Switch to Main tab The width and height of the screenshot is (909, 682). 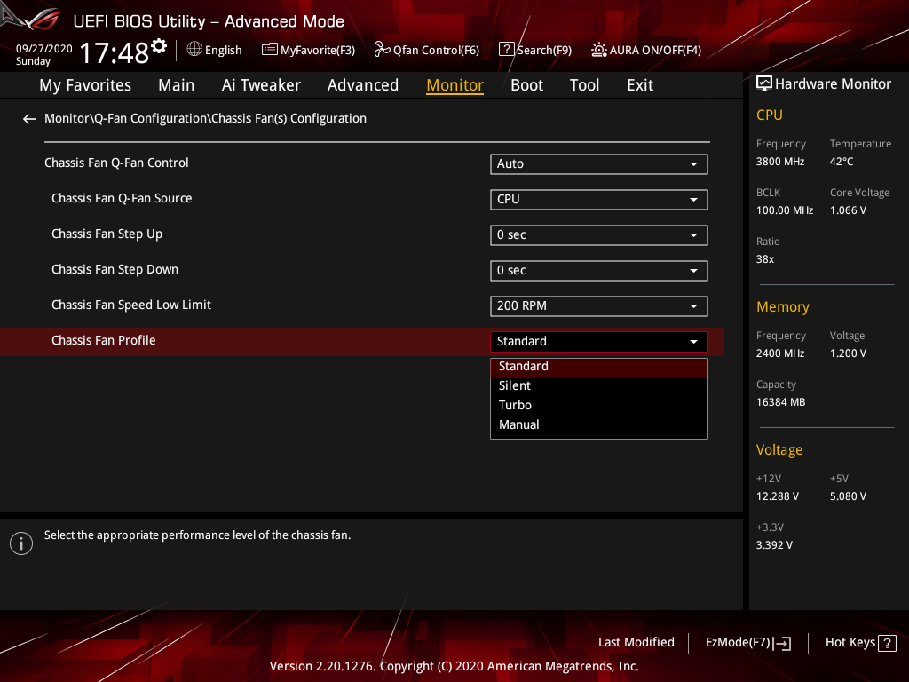pyautogui.click(x=177, y=85)
